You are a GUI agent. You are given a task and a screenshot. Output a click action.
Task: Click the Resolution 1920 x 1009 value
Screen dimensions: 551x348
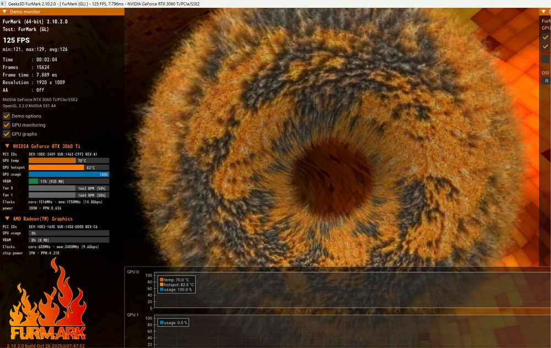[x=51, y=82]
